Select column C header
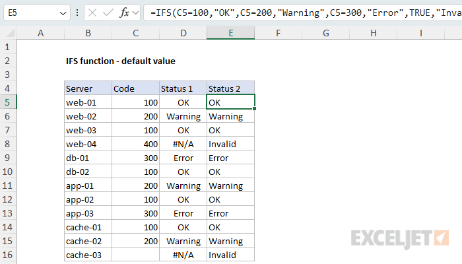This screenshot has width=462, height=264. 135,33
